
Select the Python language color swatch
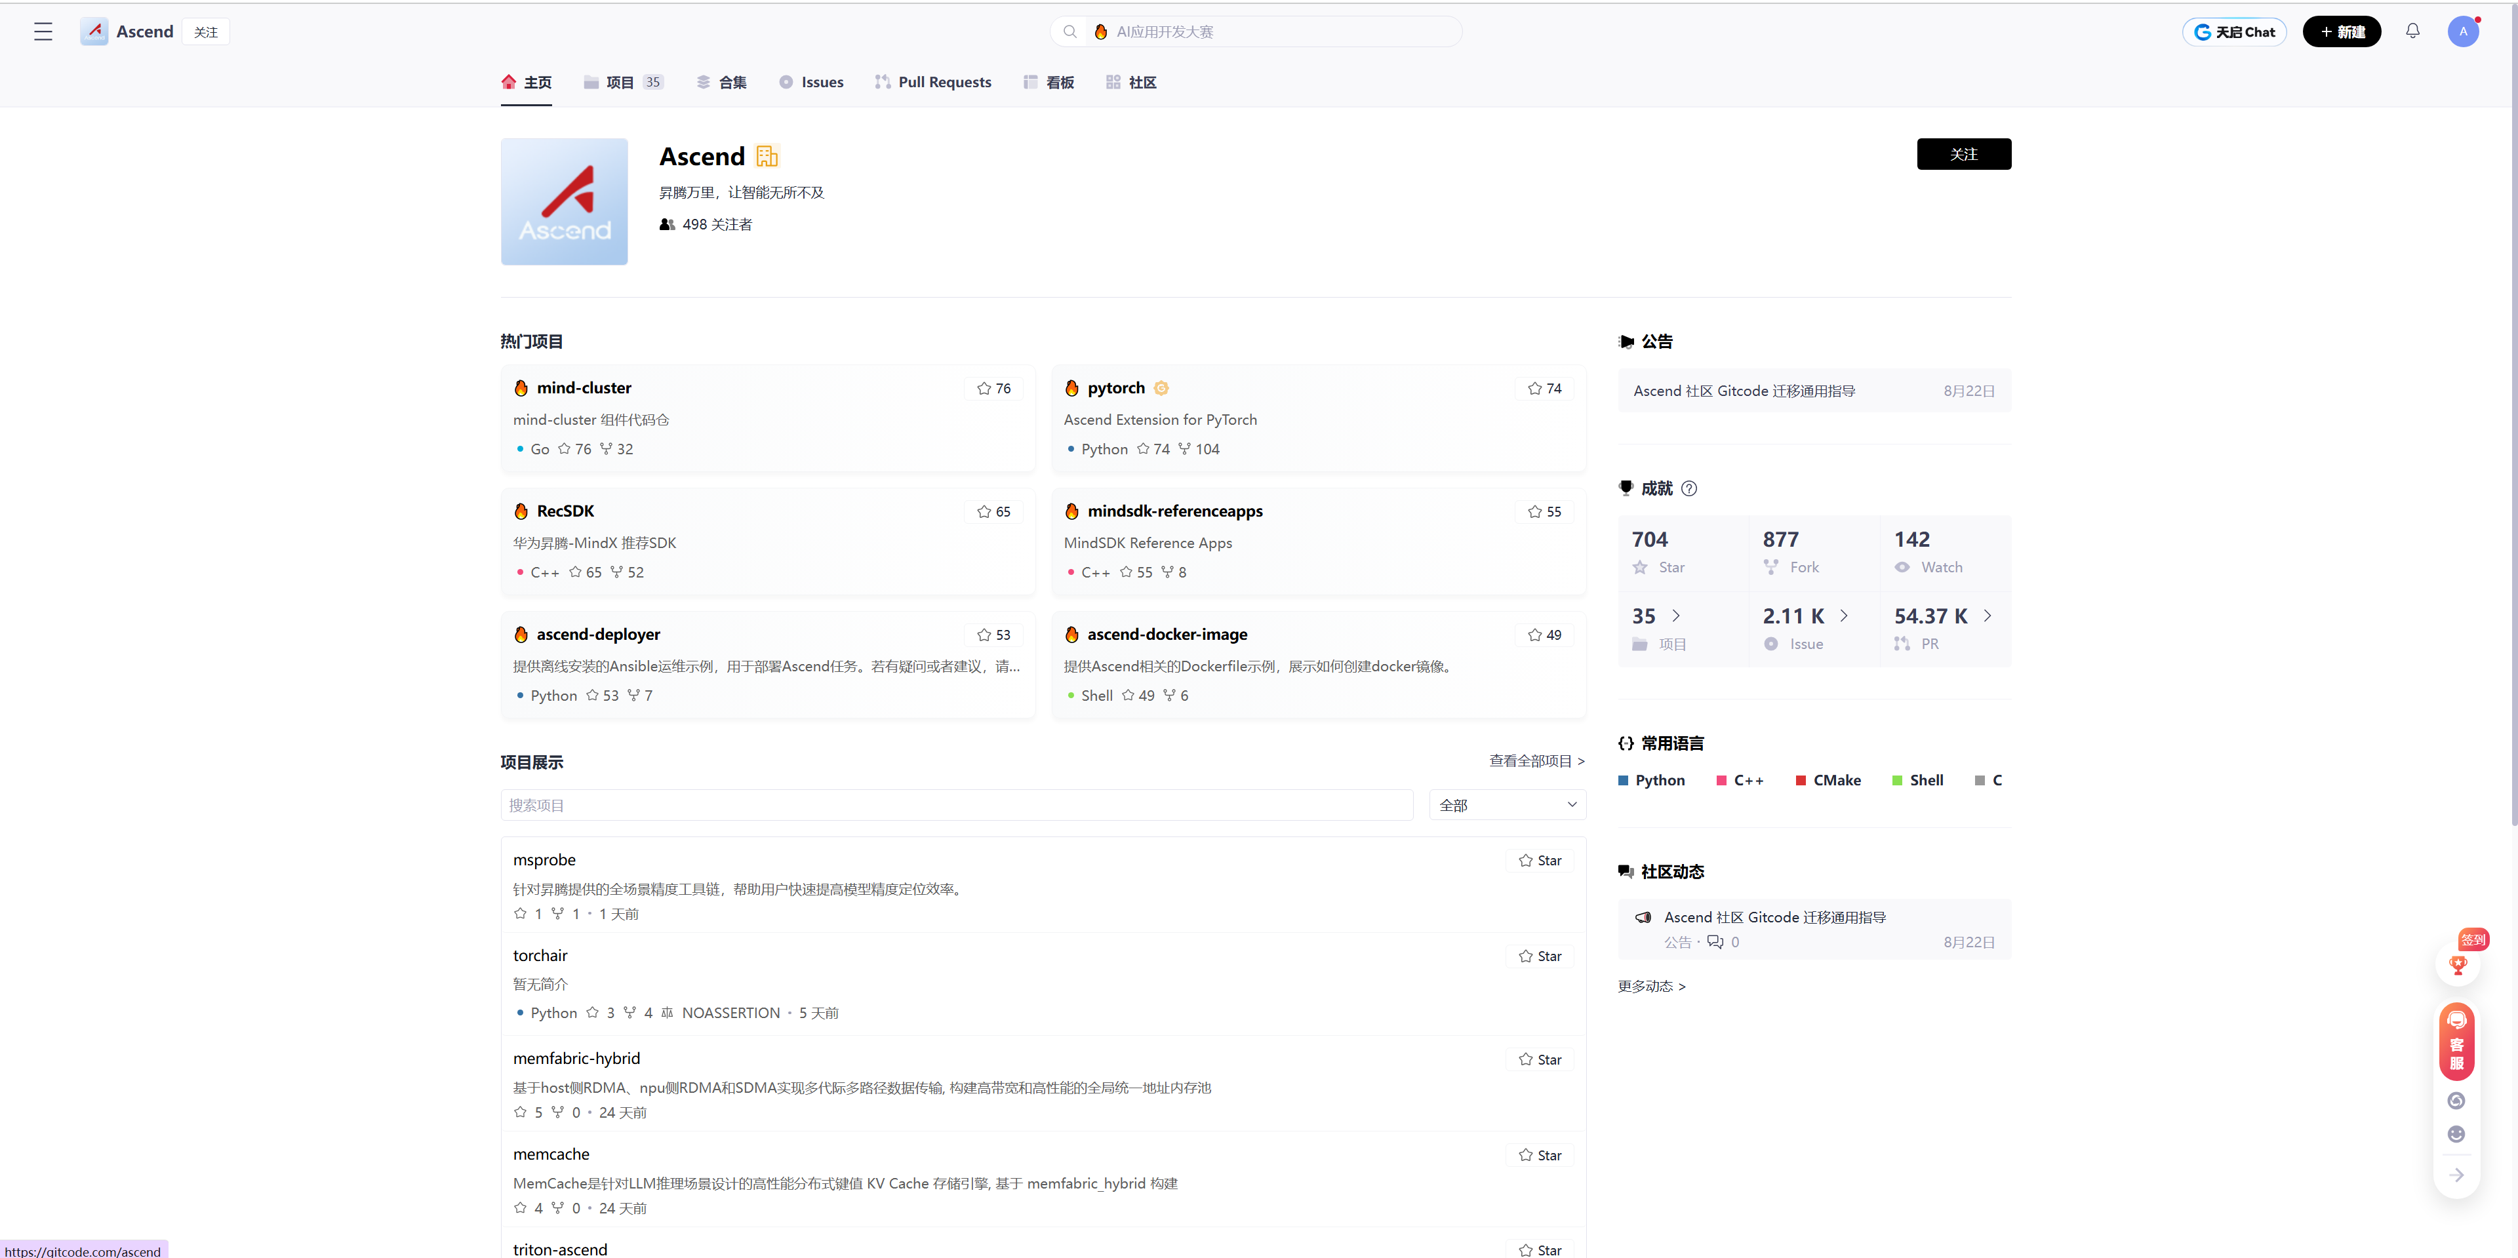pyautogui.click(x=1624, y=780)
